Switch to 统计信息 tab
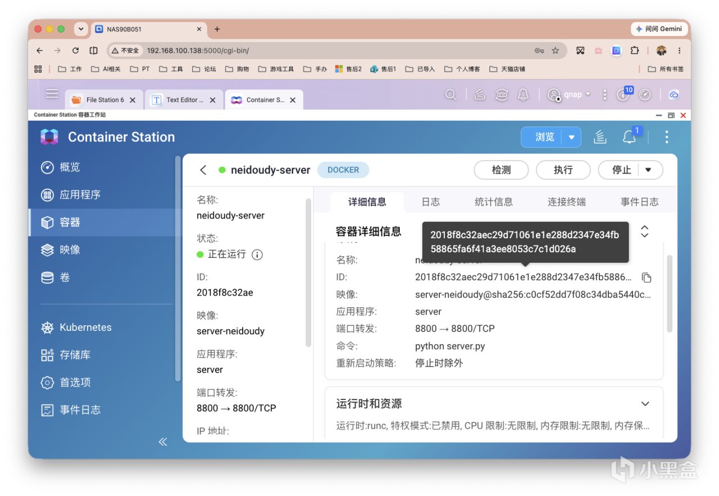The image size is (719, 496). point(494,202)
